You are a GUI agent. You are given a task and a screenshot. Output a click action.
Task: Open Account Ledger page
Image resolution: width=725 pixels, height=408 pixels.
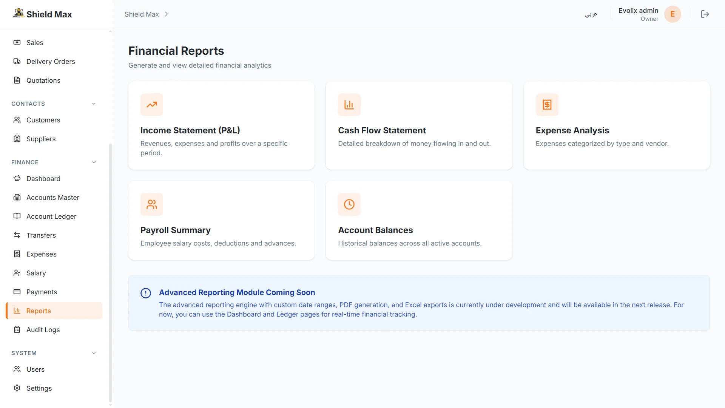[x=54, y=216]
